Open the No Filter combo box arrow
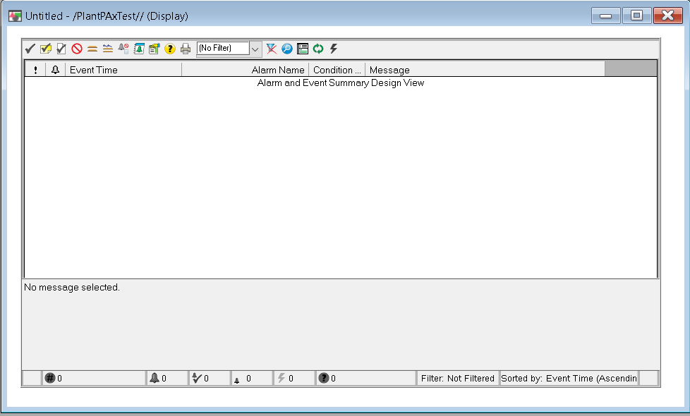This screenshot has height=416, width=690. pos(255,49)
